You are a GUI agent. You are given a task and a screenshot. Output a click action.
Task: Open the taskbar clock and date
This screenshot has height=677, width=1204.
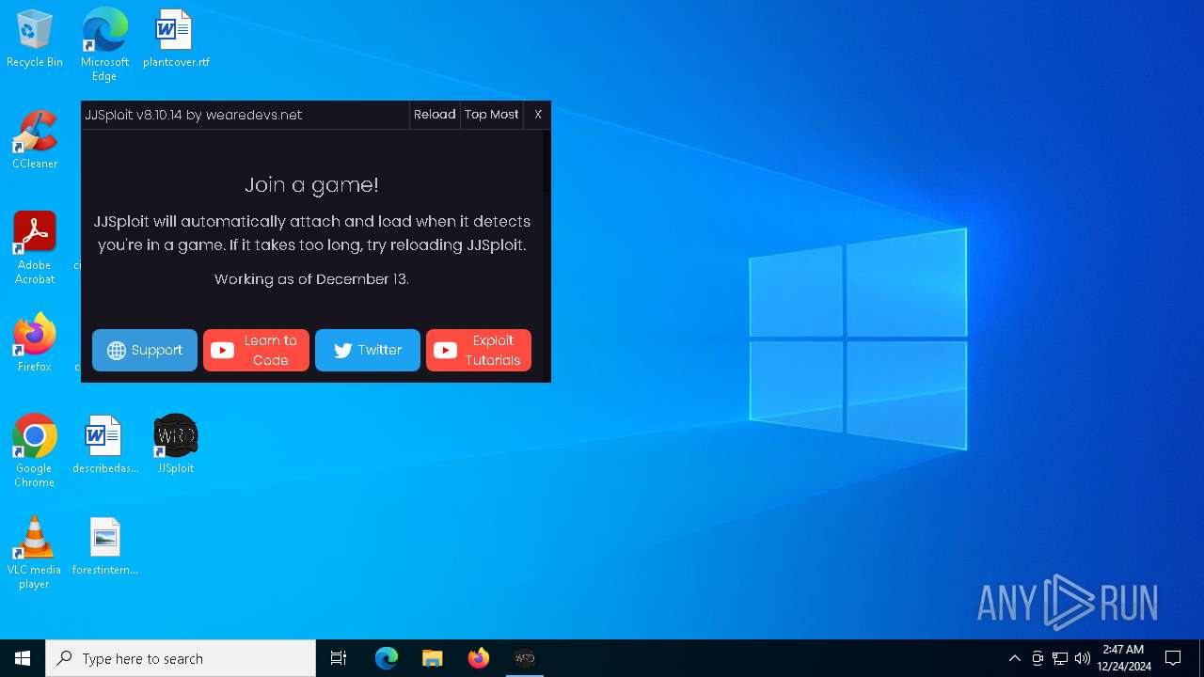1123,658
